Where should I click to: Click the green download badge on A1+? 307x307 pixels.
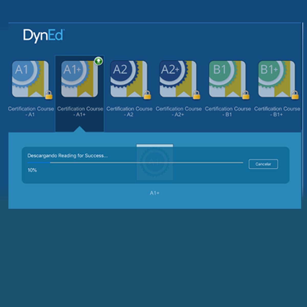[98, 61]
